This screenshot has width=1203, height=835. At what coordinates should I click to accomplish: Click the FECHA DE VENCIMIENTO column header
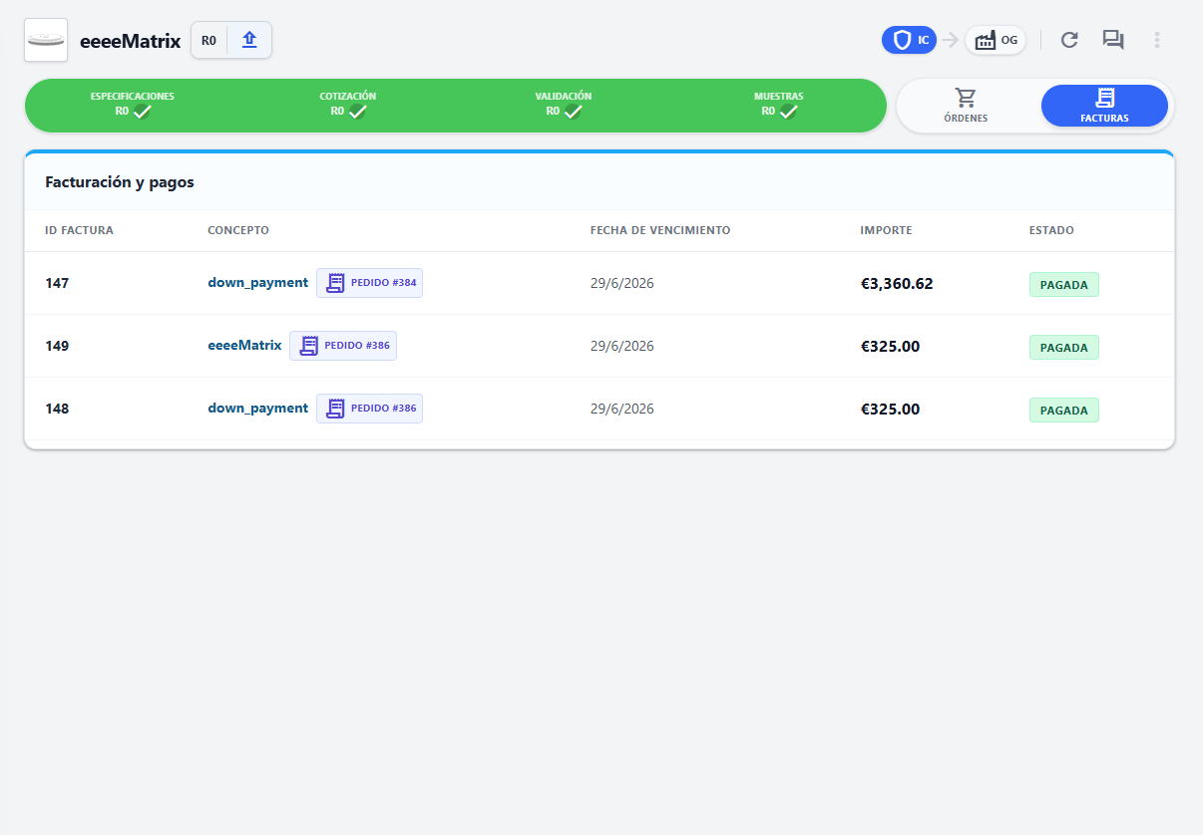point(660,230)
